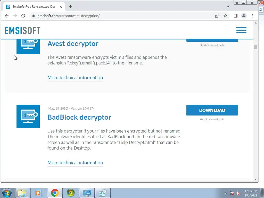Share this page using the share icon
The width and height of the screenshot is (264, 198).
click(x=217, y=16)
